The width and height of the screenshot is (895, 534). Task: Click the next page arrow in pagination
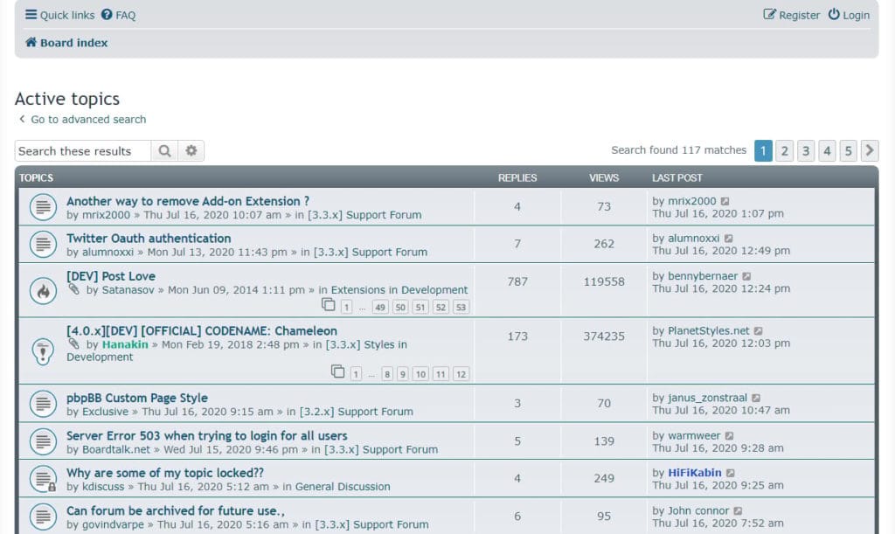pyautogui.click(x=869, y=150)
